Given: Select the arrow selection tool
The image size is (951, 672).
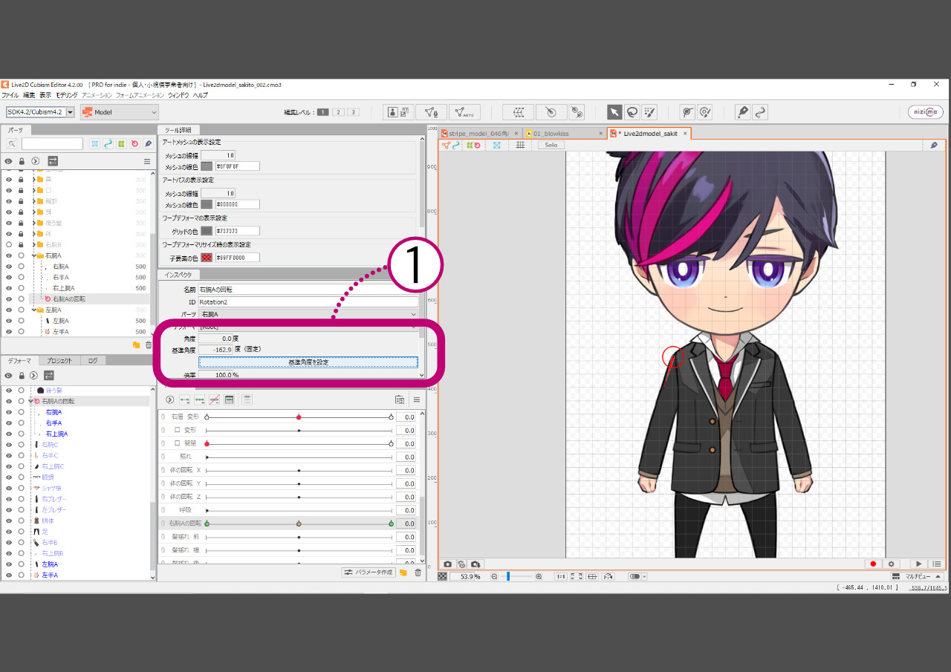Looking at the screenshot, I should point(614,112).
